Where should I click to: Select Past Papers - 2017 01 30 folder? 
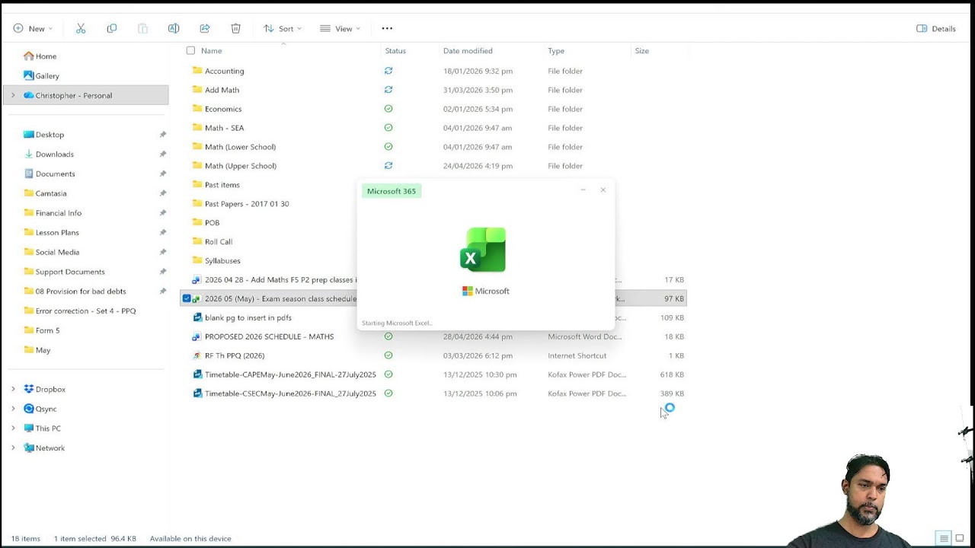(x=247, y=204)
